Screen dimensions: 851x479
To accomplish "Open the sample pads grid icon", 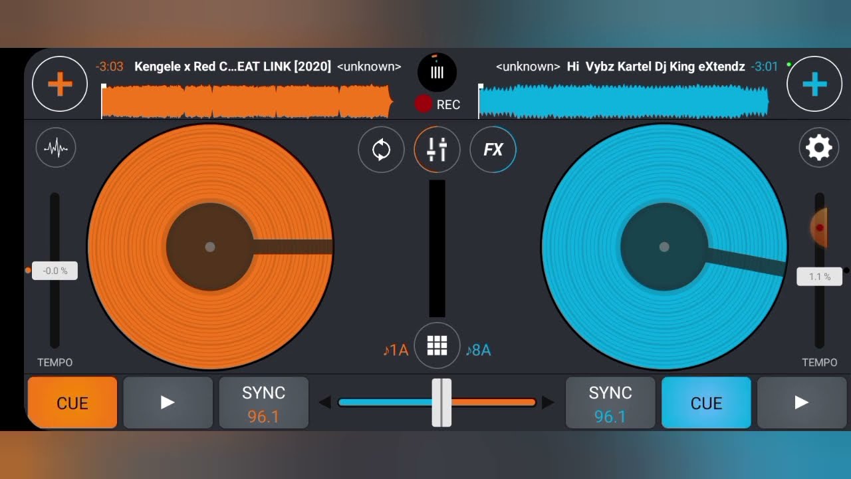I will point(437,345).
